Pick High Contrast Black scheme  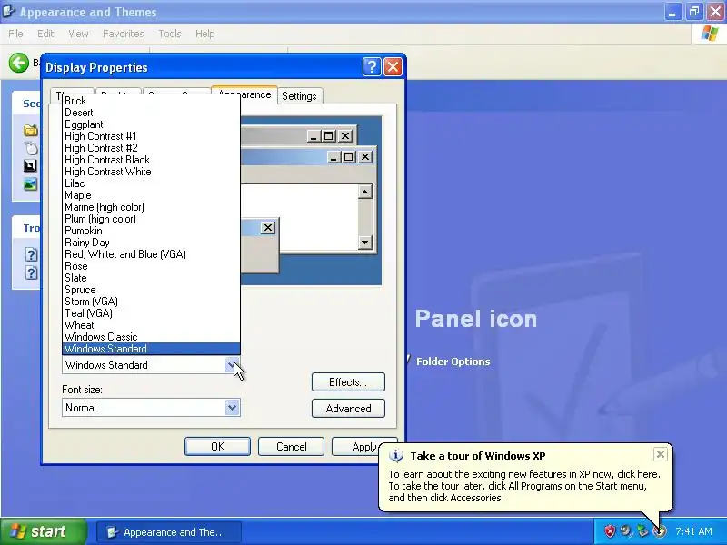[x=151, y=160]
